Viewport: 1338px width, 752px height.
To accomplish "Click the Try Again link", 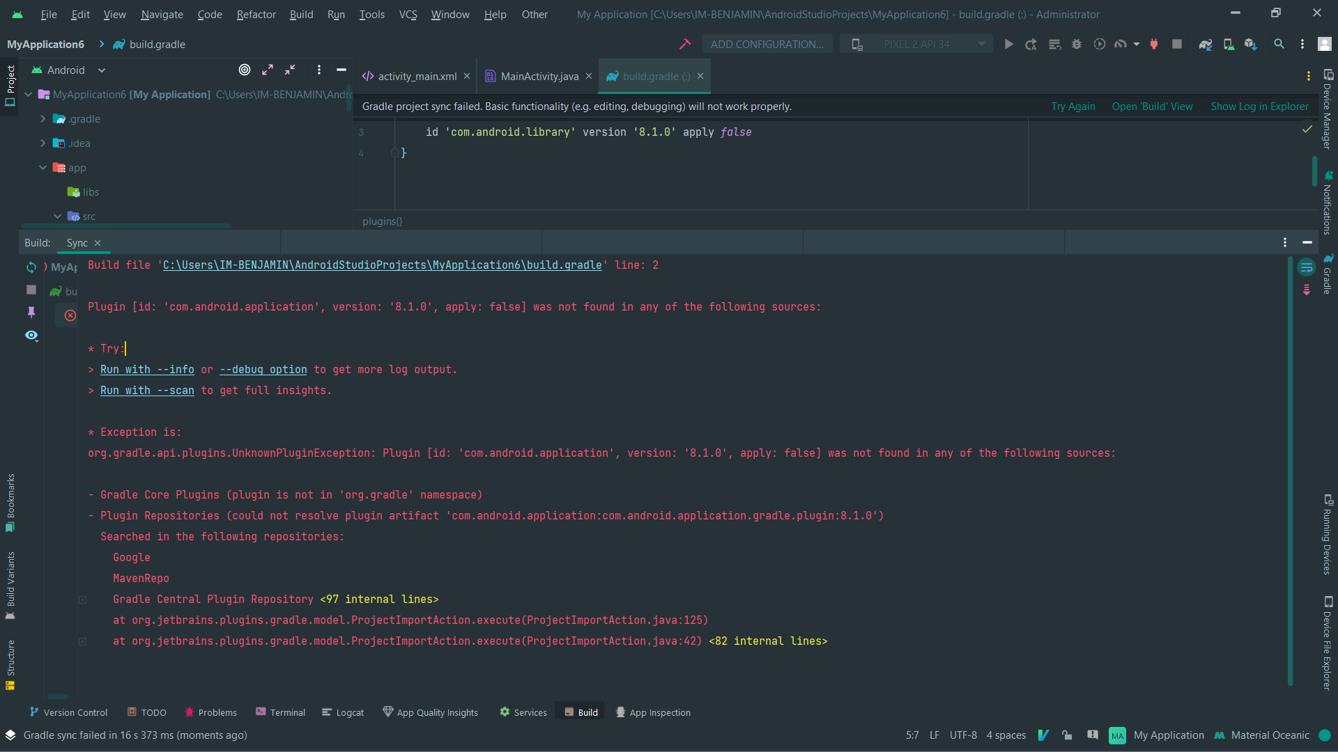I will tap(1073, 106).
